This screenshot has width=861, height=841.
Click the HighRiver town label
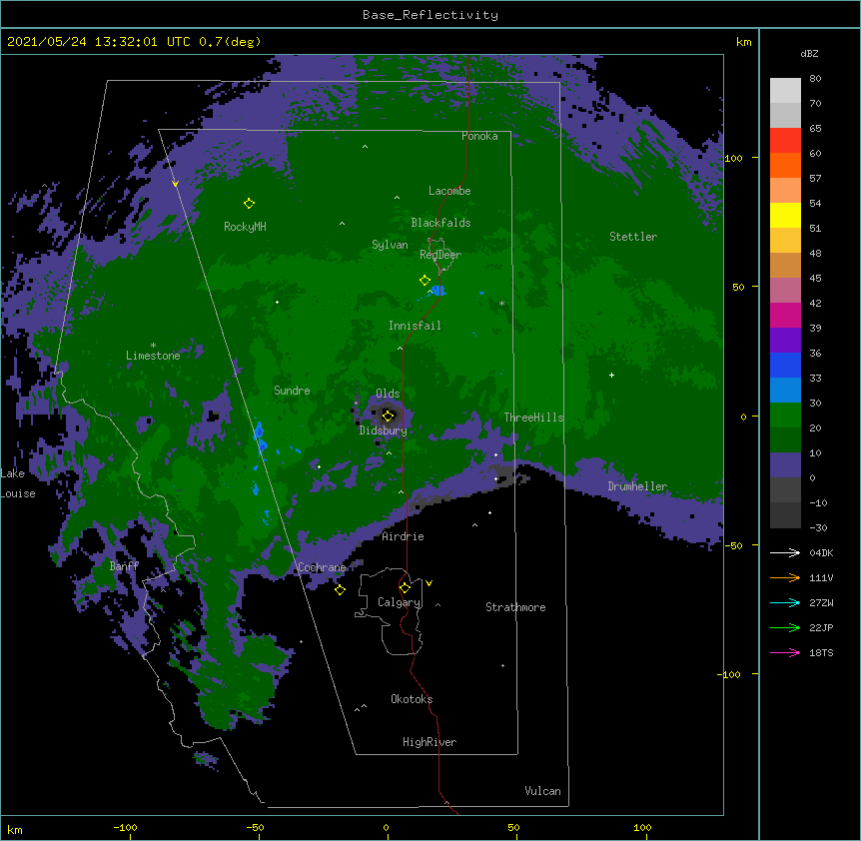coord(430,742)
